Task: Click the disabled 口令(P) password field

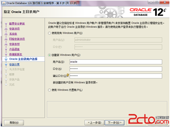Action: coord(118,47)
